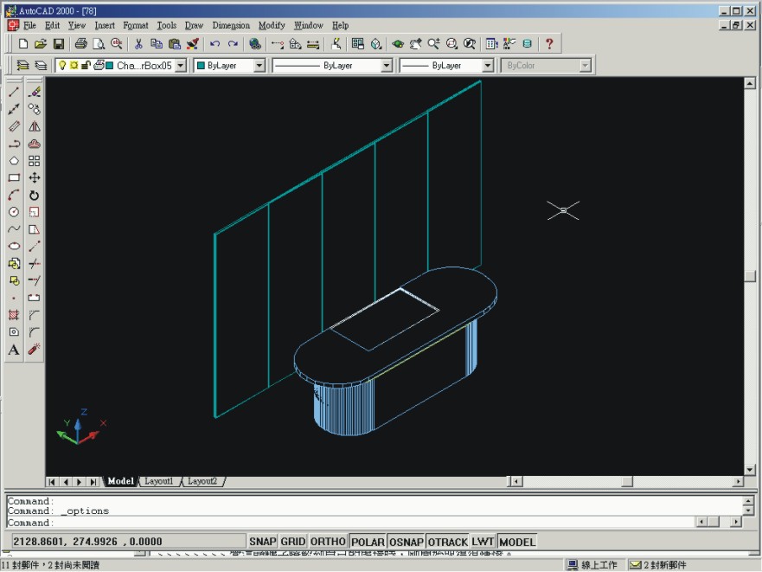Click the Explode tool icon

pos(35,350)
